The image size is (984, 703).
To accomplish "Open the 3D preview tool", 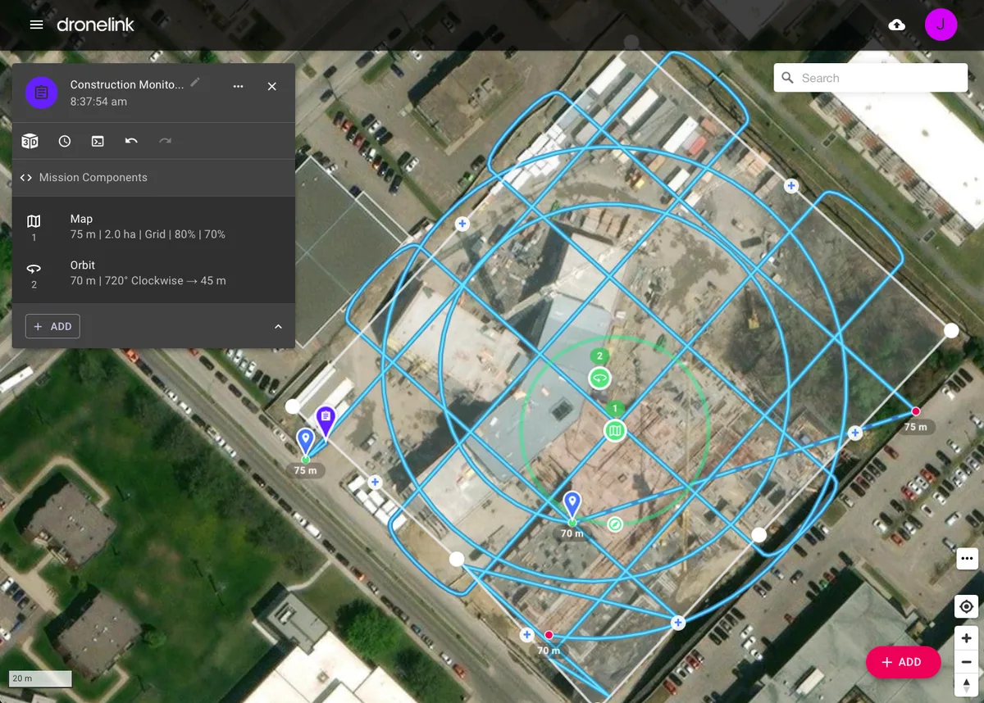I will pos(30,141).
